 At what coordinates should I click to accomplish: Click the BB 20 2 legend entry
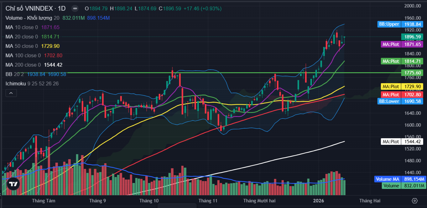[x=15, y=74]
